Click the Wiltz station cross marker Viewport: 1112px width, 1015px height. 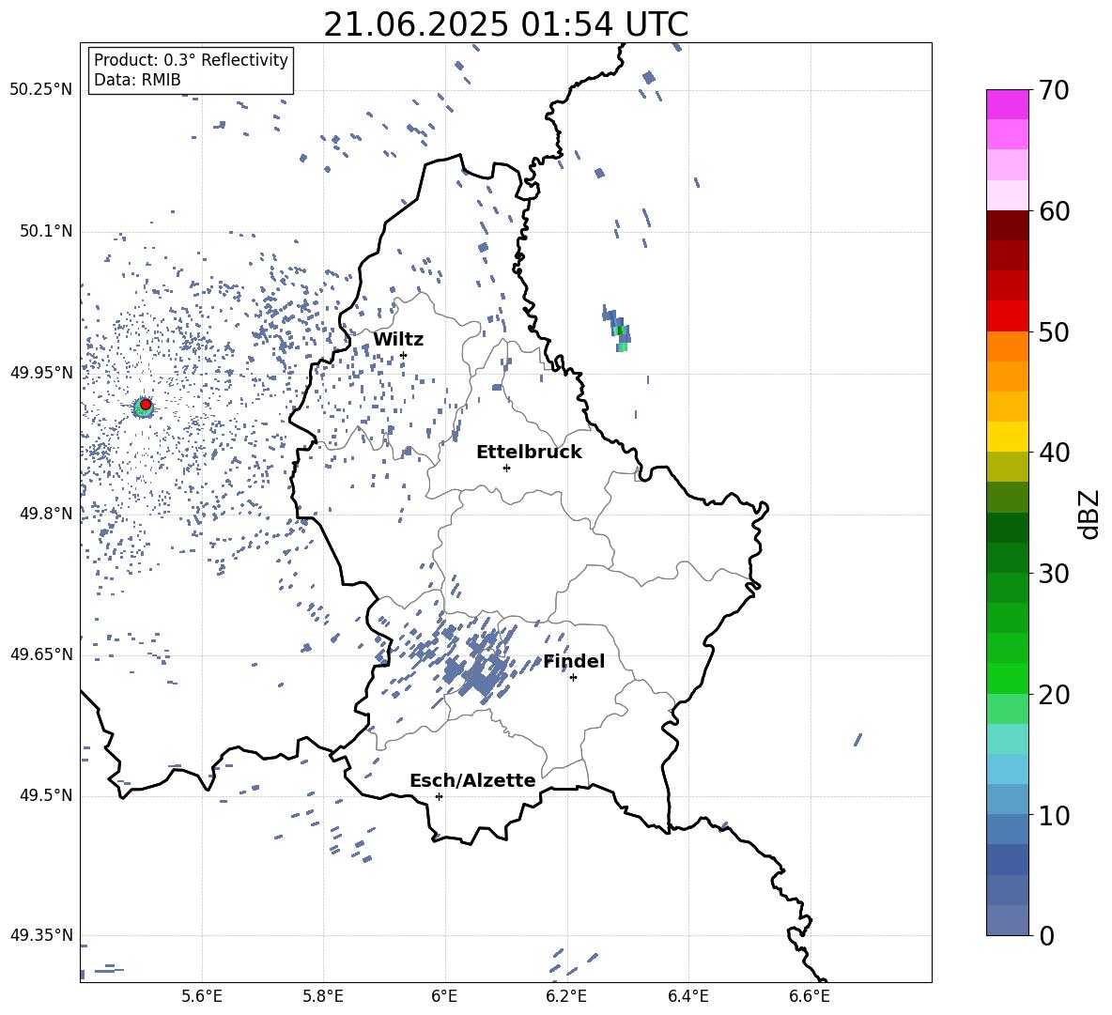coord(404,355)
